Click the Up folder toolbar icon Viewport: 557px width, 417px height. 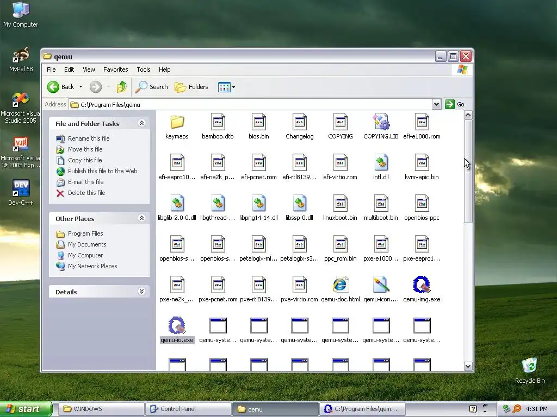121,87
